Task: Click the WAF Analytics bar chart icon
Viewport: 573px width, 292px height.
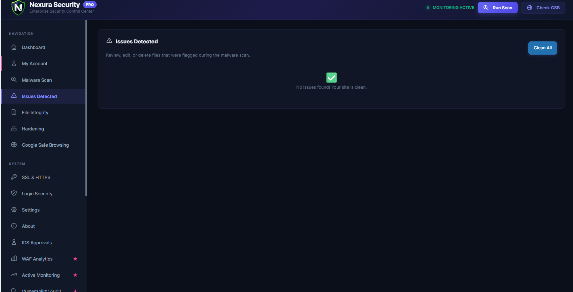Action: coord(14,259)
